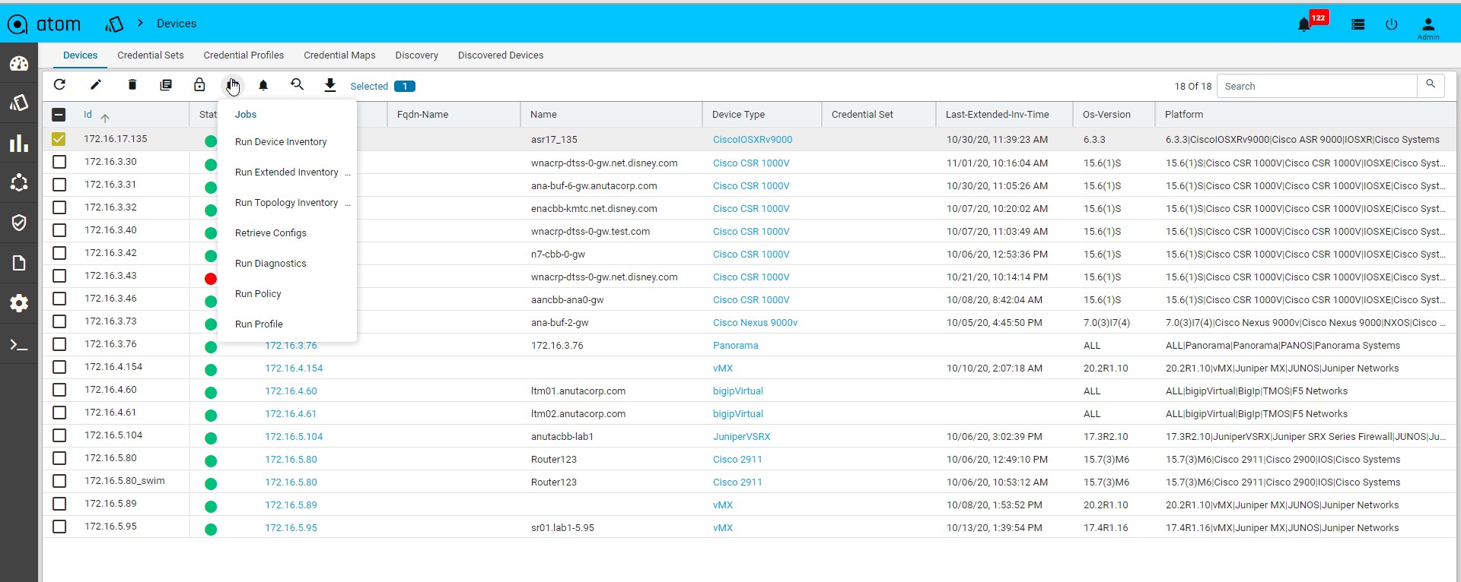Select Retrieve Configs from Jobs menu

[x=287, y=233]
